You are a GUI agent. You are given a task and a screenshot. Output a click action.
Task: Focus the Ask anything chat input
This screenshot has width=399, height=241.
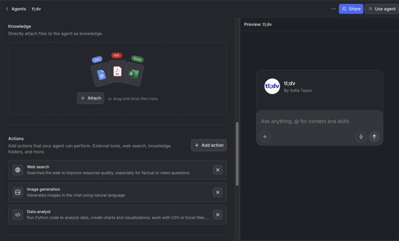(x=320, y=121)
